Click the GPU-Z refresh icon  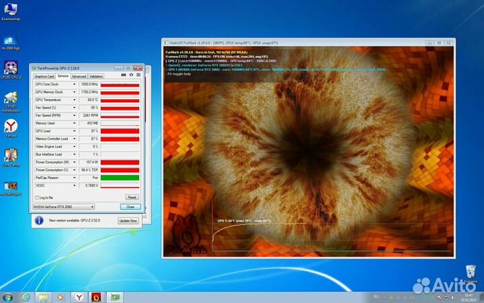(x=131, y=75)
